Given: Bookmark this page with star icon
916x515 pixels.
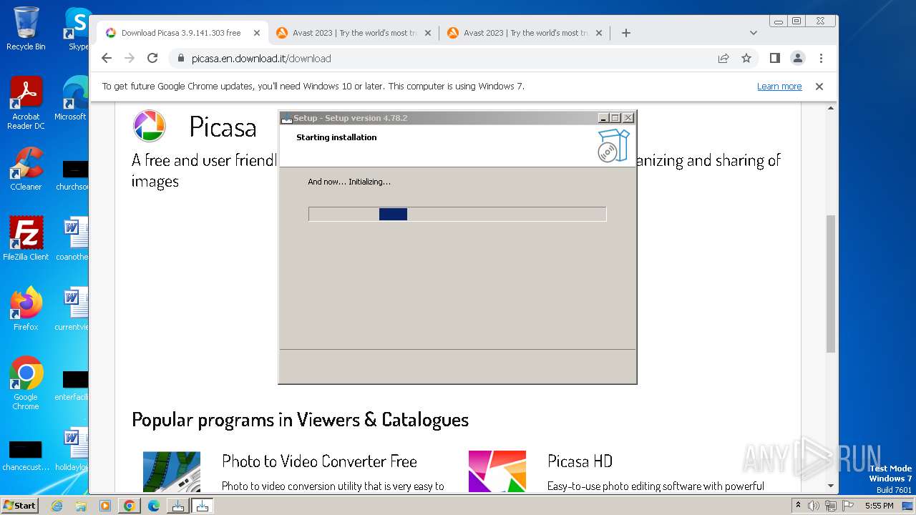Looking at the screenshot, I should point(746,58).
